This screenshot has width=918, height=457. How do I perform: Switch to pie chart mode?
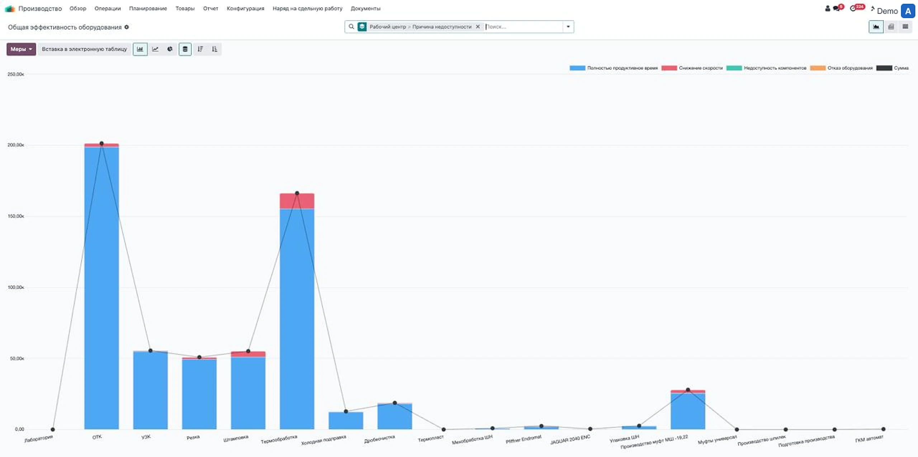[170, 49]
